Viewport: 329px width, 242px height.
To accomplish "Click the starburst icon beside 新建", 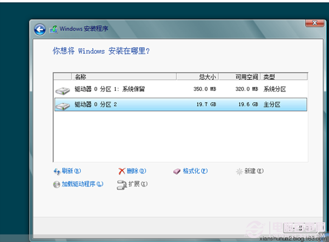I will [x=239, y=171].
